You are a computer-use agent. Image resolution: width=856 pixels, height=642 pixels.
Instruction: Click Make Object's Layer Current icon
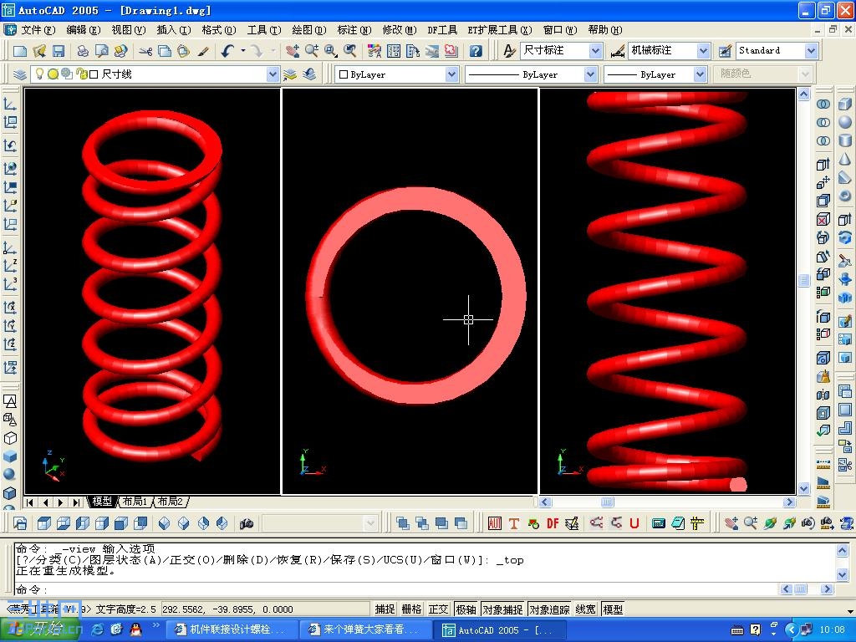(290, 74)
